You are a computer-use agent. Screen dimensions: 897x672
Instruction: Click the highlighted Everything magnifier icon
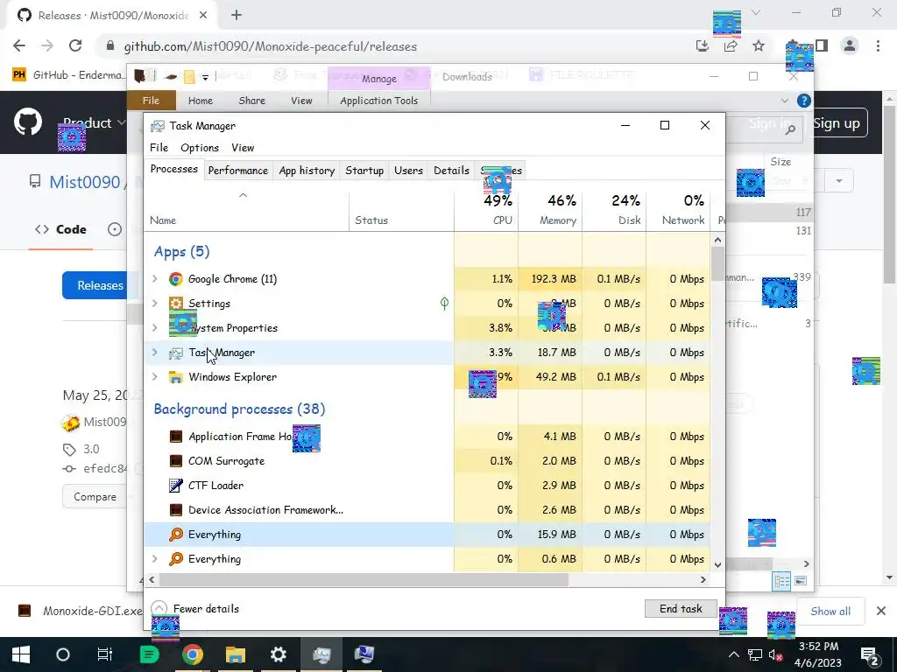tap(175, 535)
